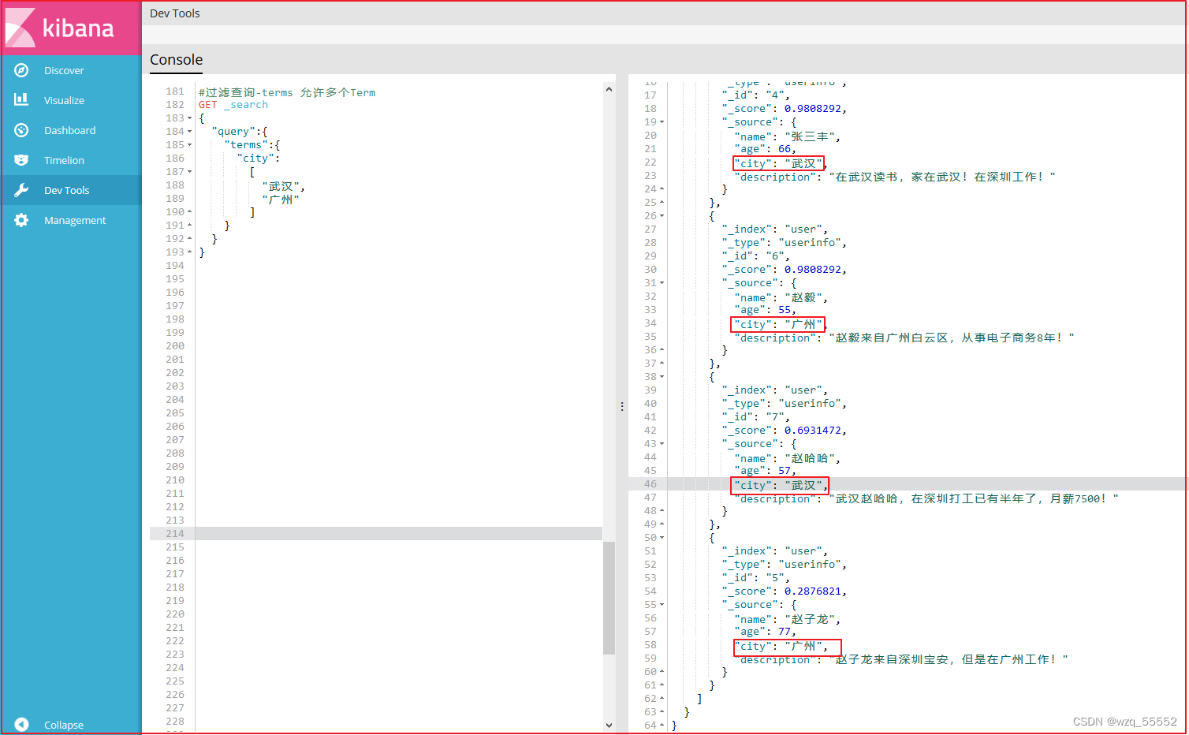Click name 赵哈哈 in response

[810, 458]
